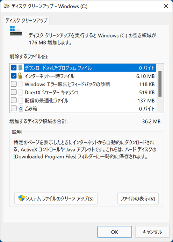Viewport: 173px width, 242px height.
Task: Click the file icon beside DirectX シェーダー キャッシュ
Action: coord(21,92)
